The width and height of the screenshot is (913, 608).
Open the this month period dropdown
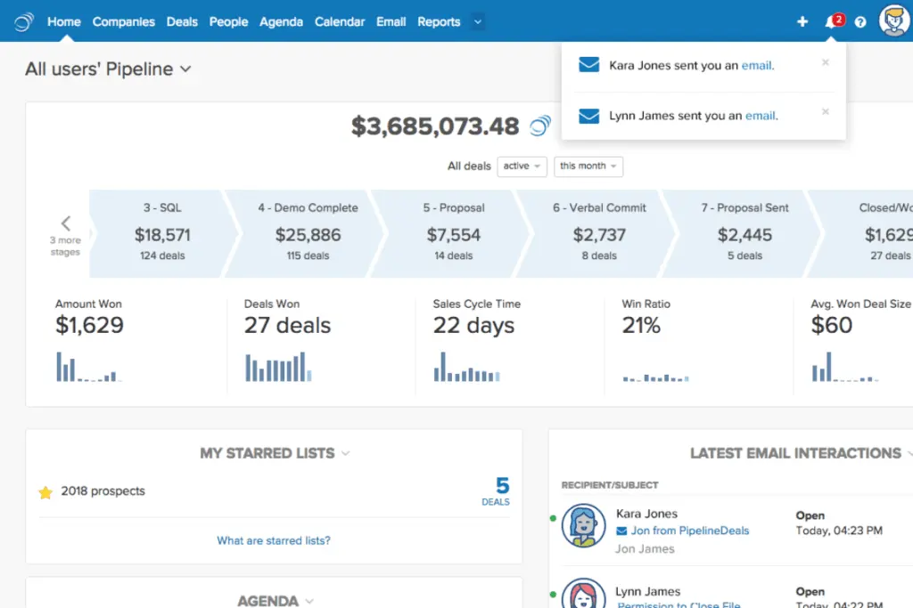[588, 166]
